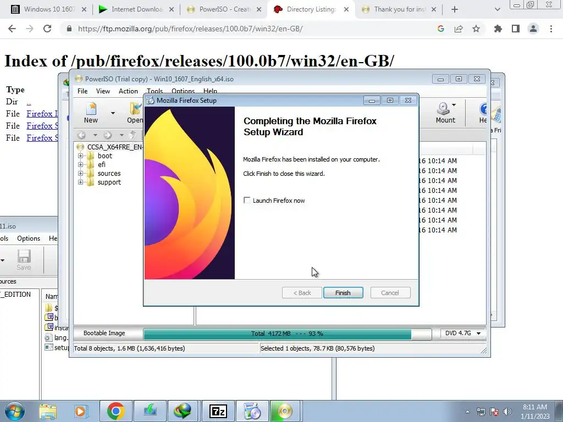This screenshot has height=422, width=563.
Task: Open the Action menu in PowerISO
Action: [128, 91]
